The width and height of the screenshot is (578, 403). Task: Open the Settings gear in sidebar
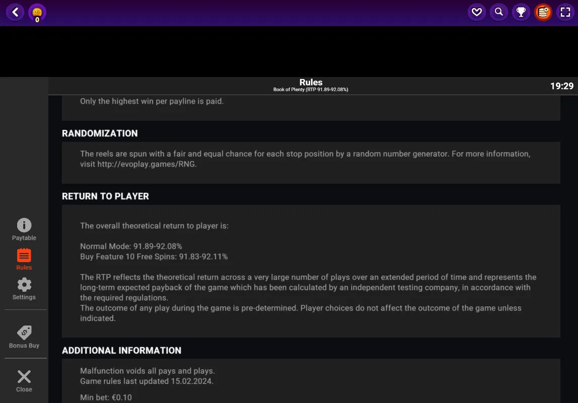click(24, 289)
